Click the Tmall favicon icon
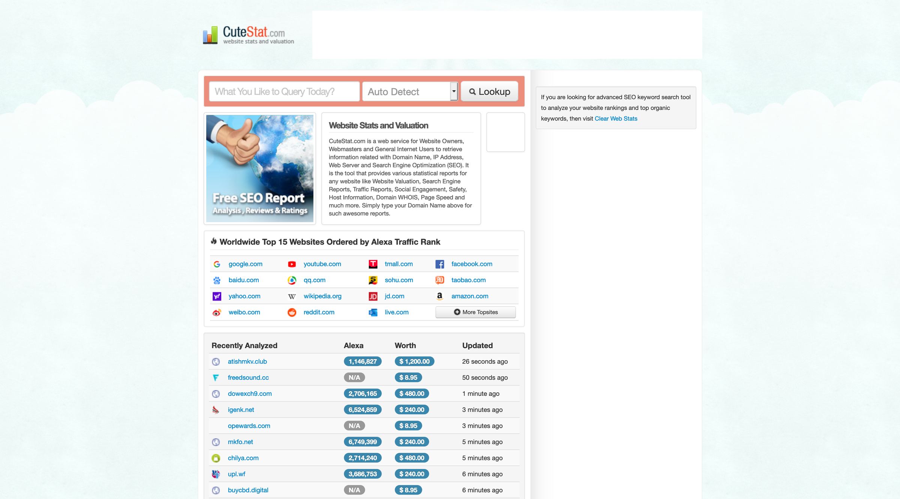Image resolution: width=900 pixels, height=499 pixels. pyautogui.click(x=373, y=264)
